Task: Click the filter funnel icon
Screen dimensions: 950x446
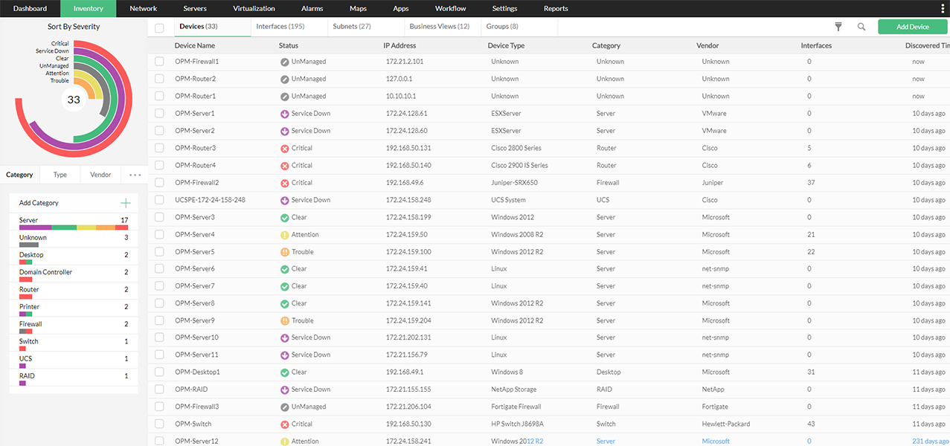Action: tap(838, 27)
